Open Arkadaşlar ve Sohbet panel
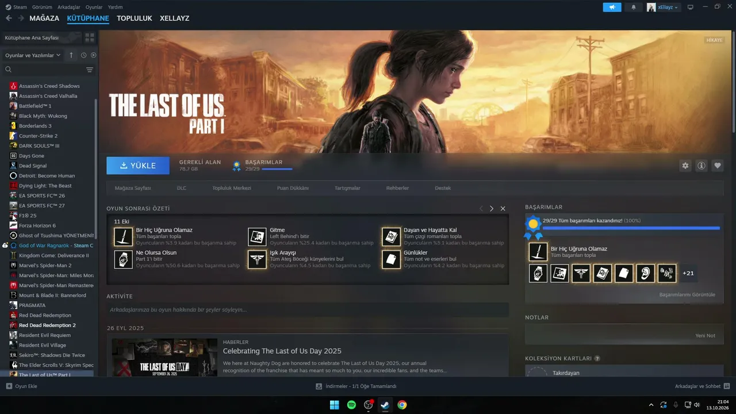Image resolution: width=736 pixels, height=414 pixels. click(703, 386)
